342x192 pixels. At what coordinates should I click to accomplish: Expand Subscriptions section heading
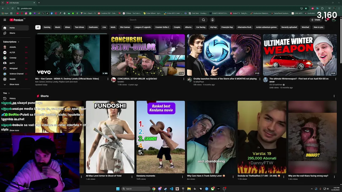pos(11,42)
